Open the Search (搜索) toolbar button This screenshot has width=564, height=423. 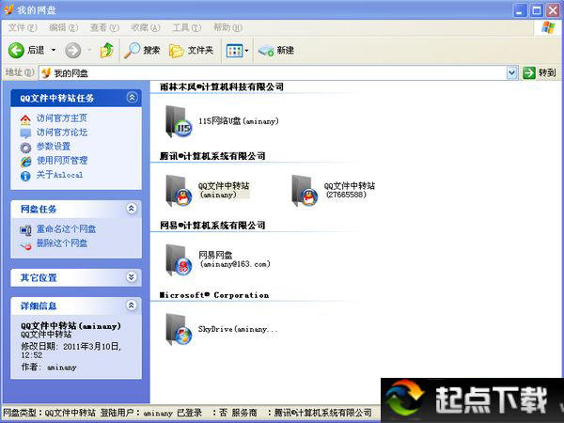(142, 51)
